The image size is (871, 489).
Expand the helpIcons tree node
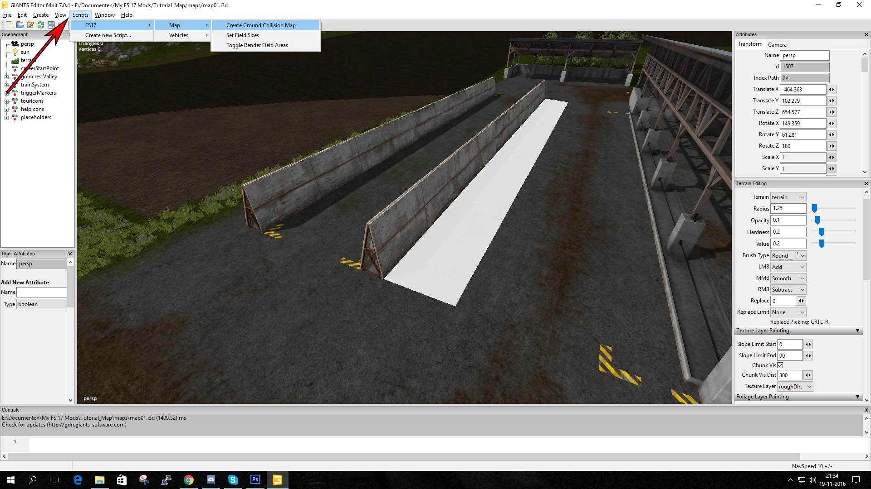[6, 110]
